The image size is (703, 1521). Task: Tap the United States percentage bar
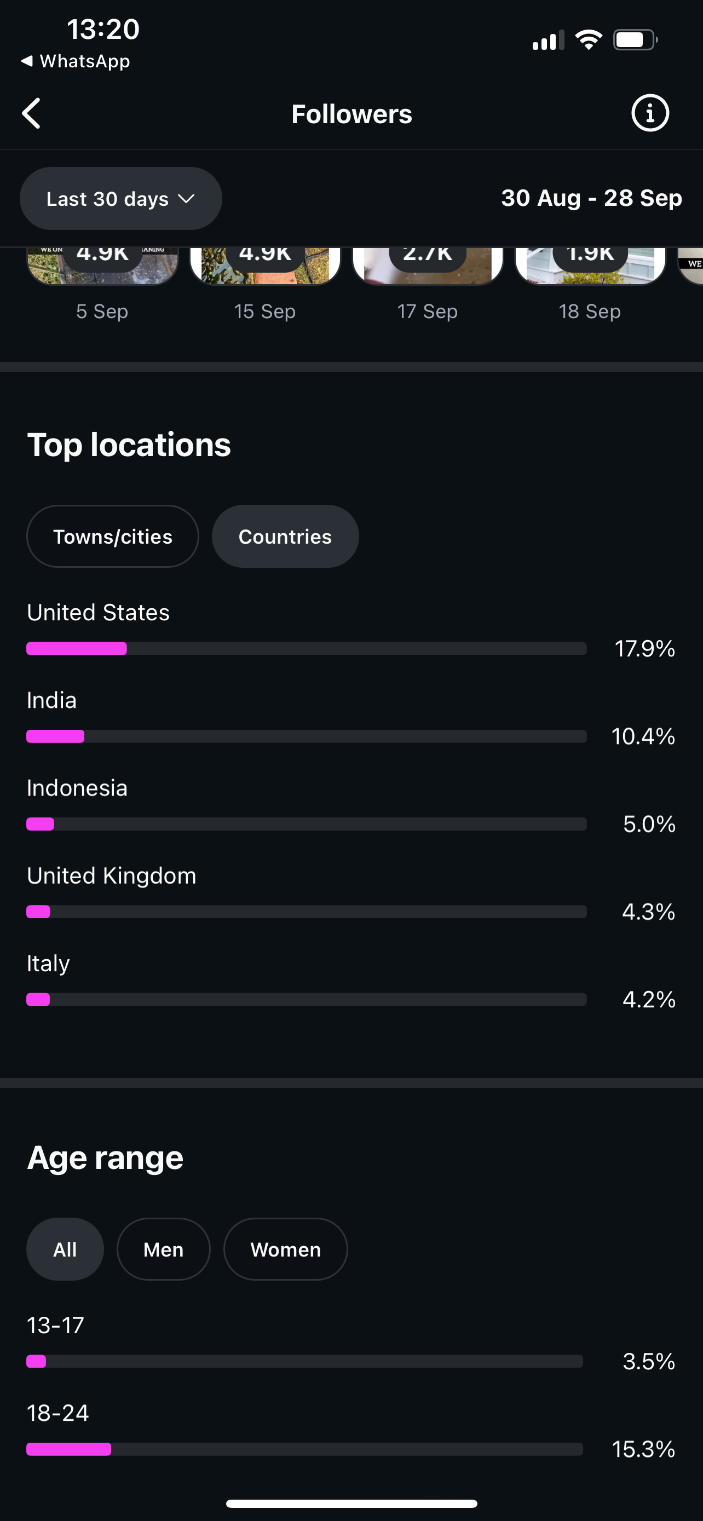307,648
